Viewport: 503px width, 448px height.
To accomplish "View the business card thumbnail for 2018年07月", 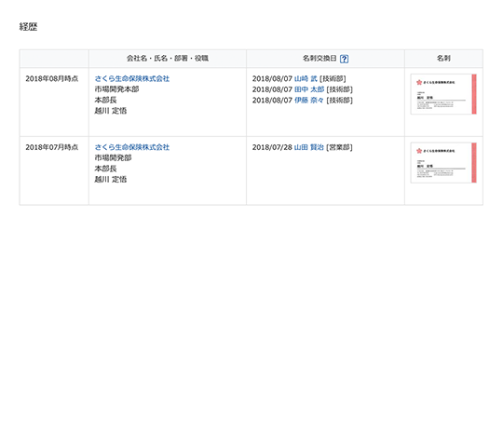I will click(443, 163).
